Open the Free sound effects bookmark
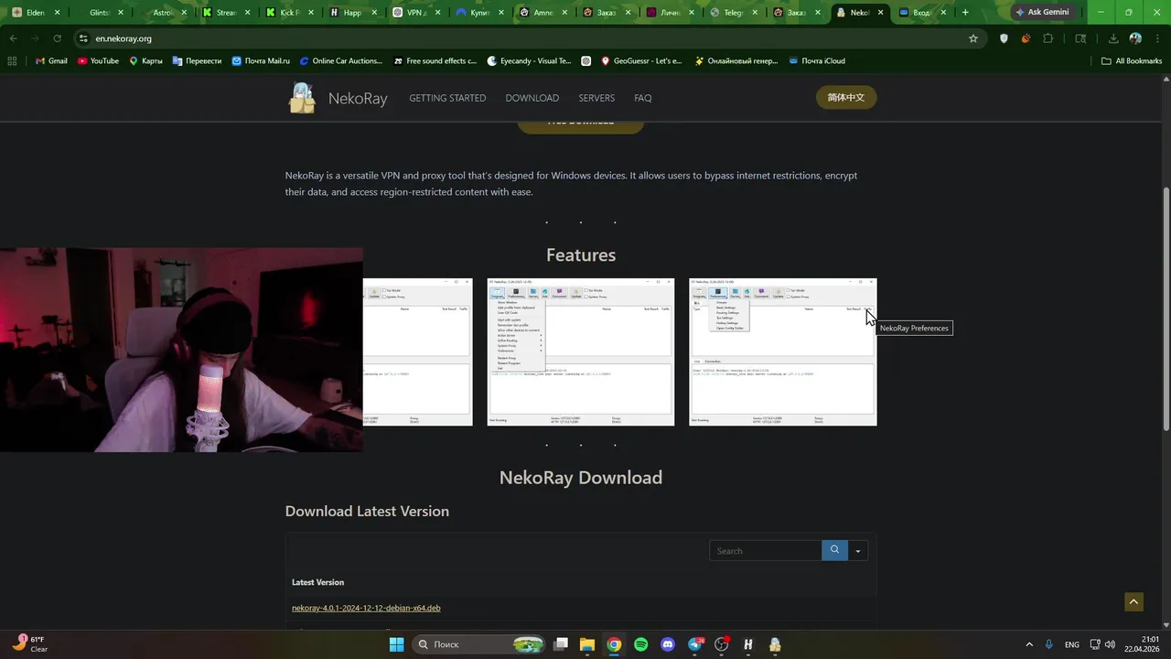This screenshot has height=659, width=1171. [435, 60]
